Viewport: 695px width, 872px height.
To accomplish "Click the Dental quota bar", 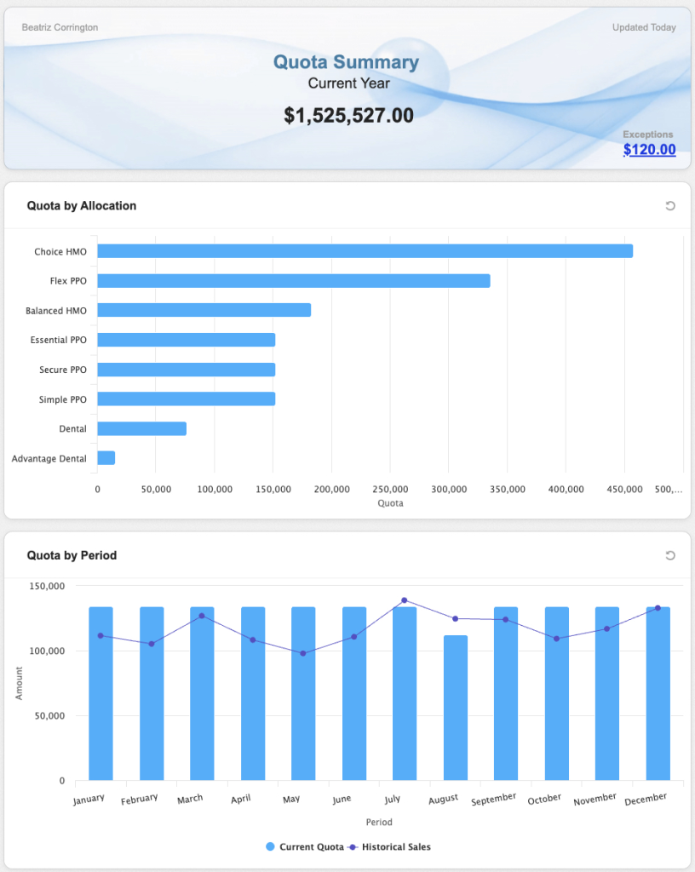I will click(141, 428).
